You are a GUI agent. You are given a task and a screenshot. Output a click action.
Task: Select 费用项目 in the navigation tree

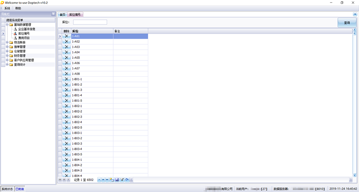24,38
